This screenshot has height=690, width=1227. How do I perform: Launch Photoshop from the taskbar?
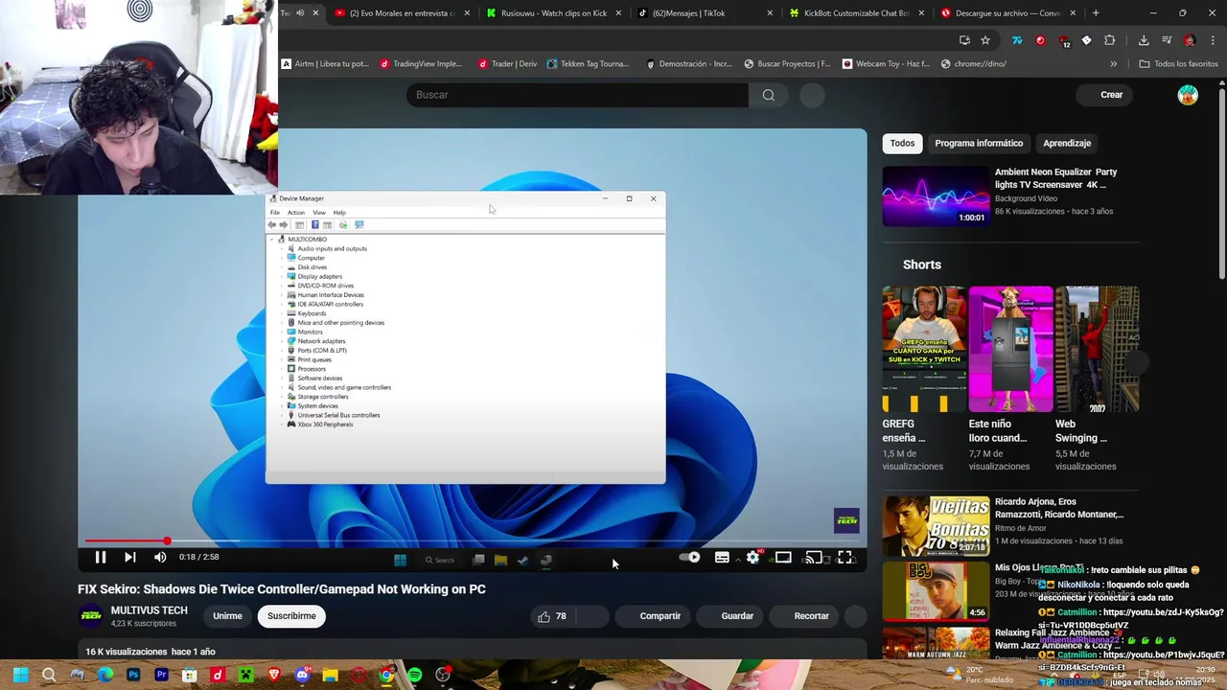click(x=133, y=676)
